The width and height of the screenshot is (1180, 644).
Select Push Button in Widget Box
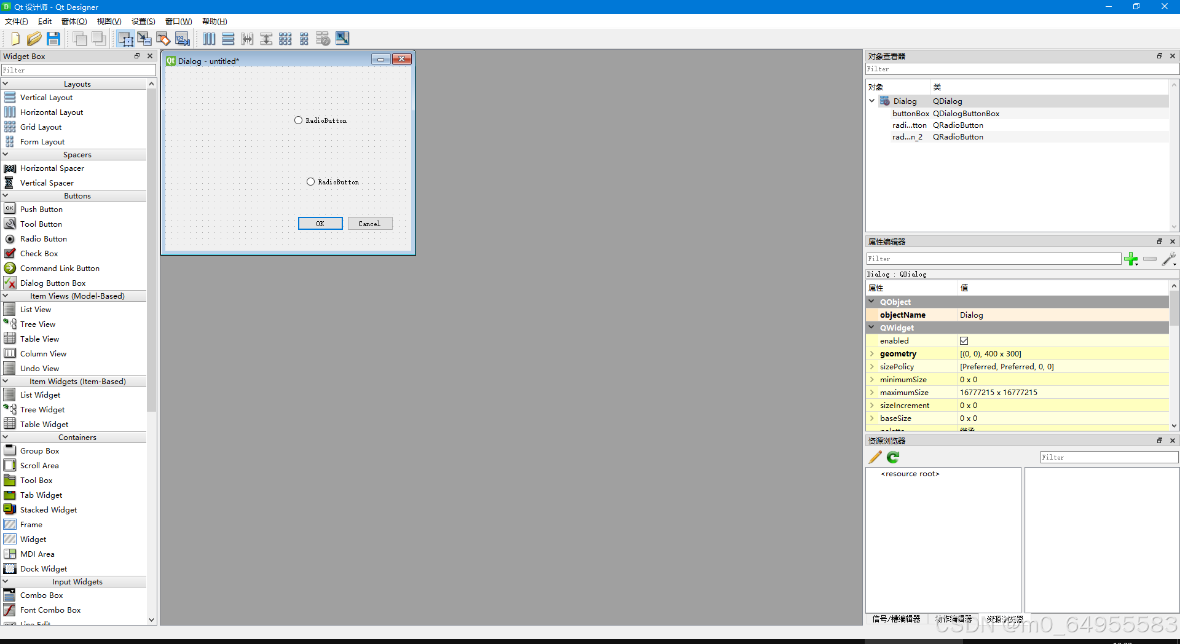(41, 209)
